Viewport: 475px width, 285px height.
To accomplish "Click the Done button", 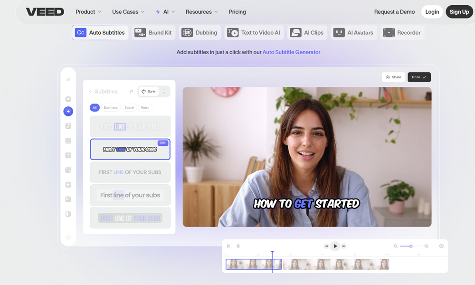I will (419, 77).
